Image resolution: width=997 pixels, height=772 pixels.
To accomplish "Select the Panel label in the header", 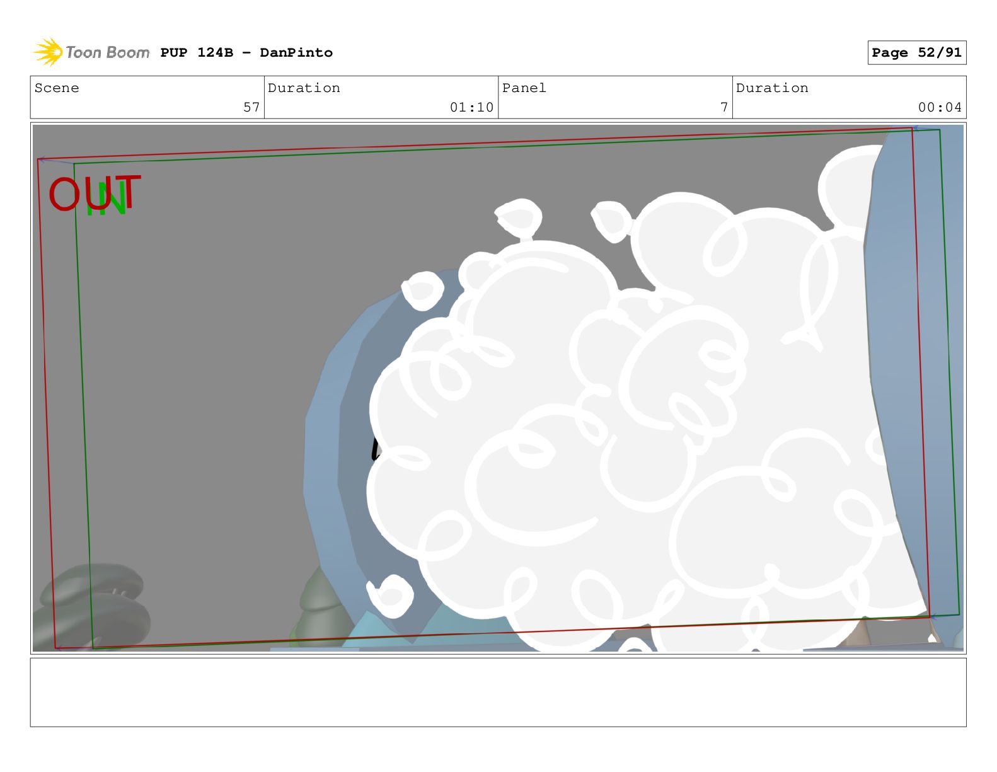I will click(x=524, y=88).
